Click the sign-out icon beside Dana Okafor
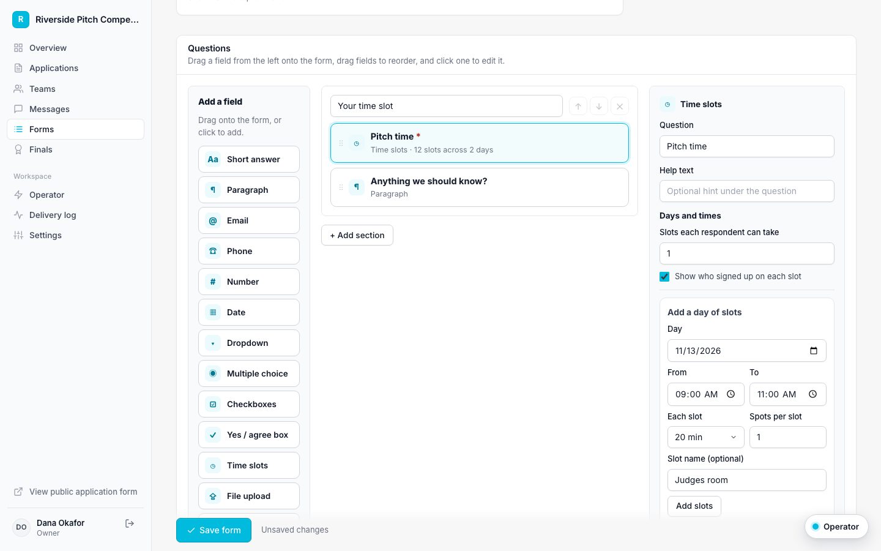This screenshot has width=881, height=551. (130, 523)
